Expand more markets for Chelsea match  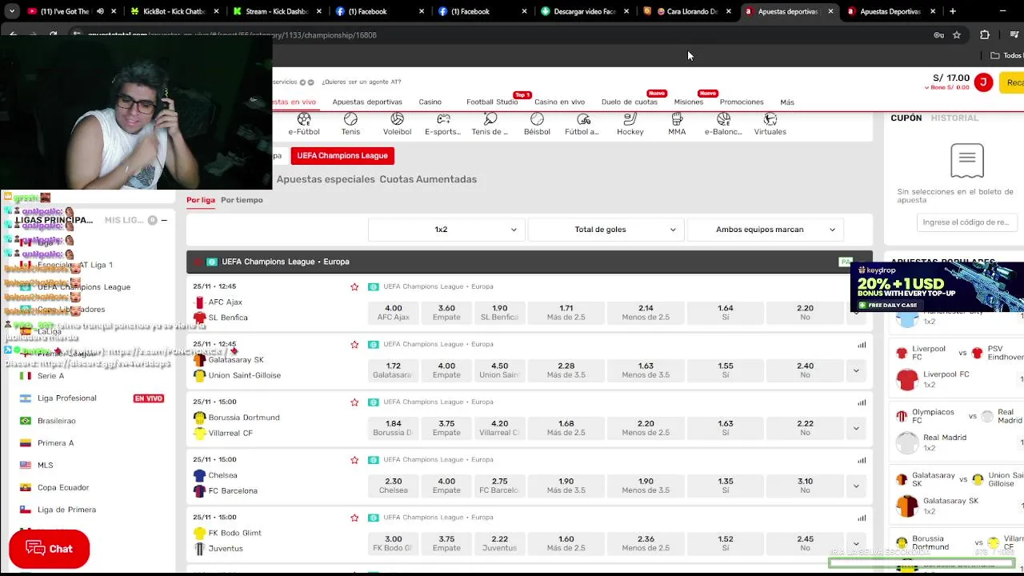point(856,486)
